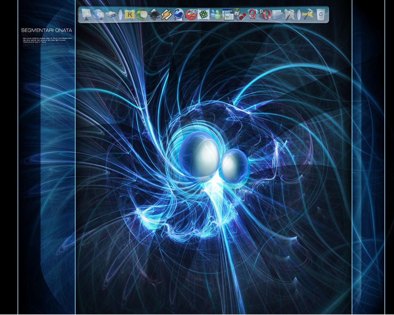Screen dimensions: 394x315
Task: Open the Recycle Bin in dock
Action: [320, 14]
